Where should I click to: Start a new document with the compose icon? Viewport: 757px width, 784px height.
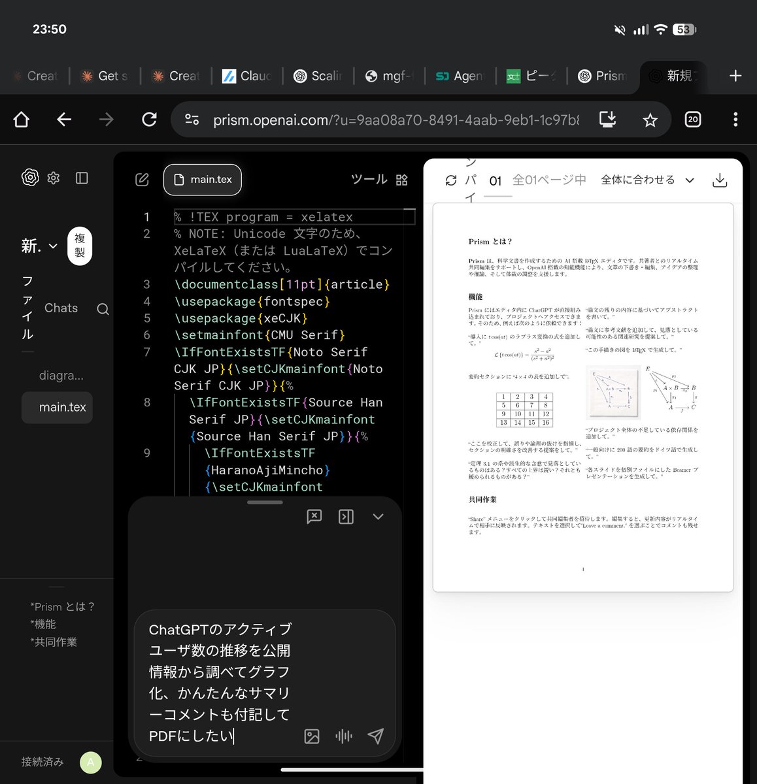(141, 179)
